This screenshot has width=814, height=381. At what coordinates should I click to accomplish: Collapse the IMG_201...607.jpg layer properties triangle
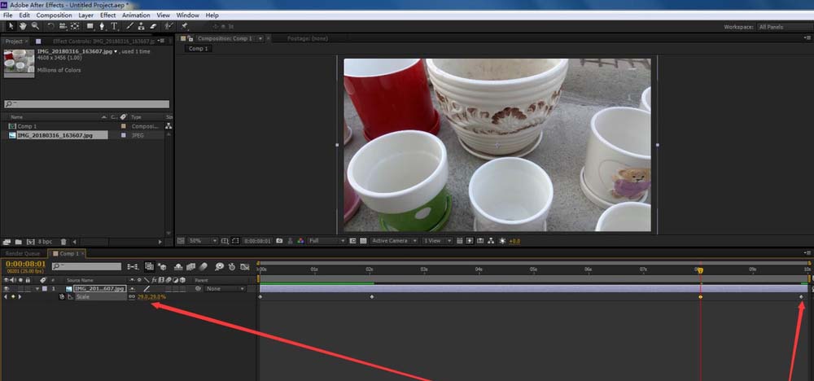click(37, 288)
